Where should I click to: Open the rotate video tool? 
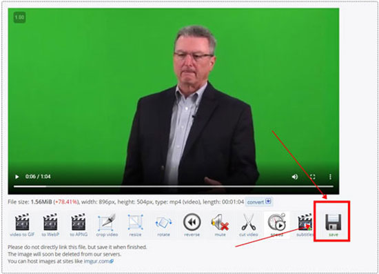click(163, 224)
